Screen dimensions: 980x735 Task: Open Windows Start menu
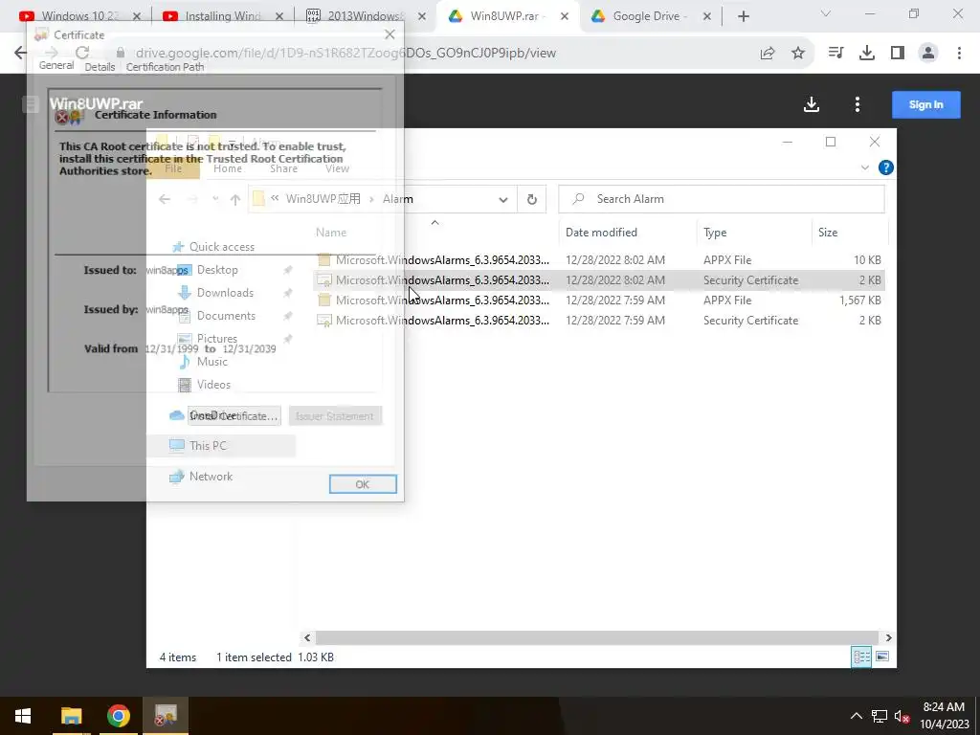(23, 716)
